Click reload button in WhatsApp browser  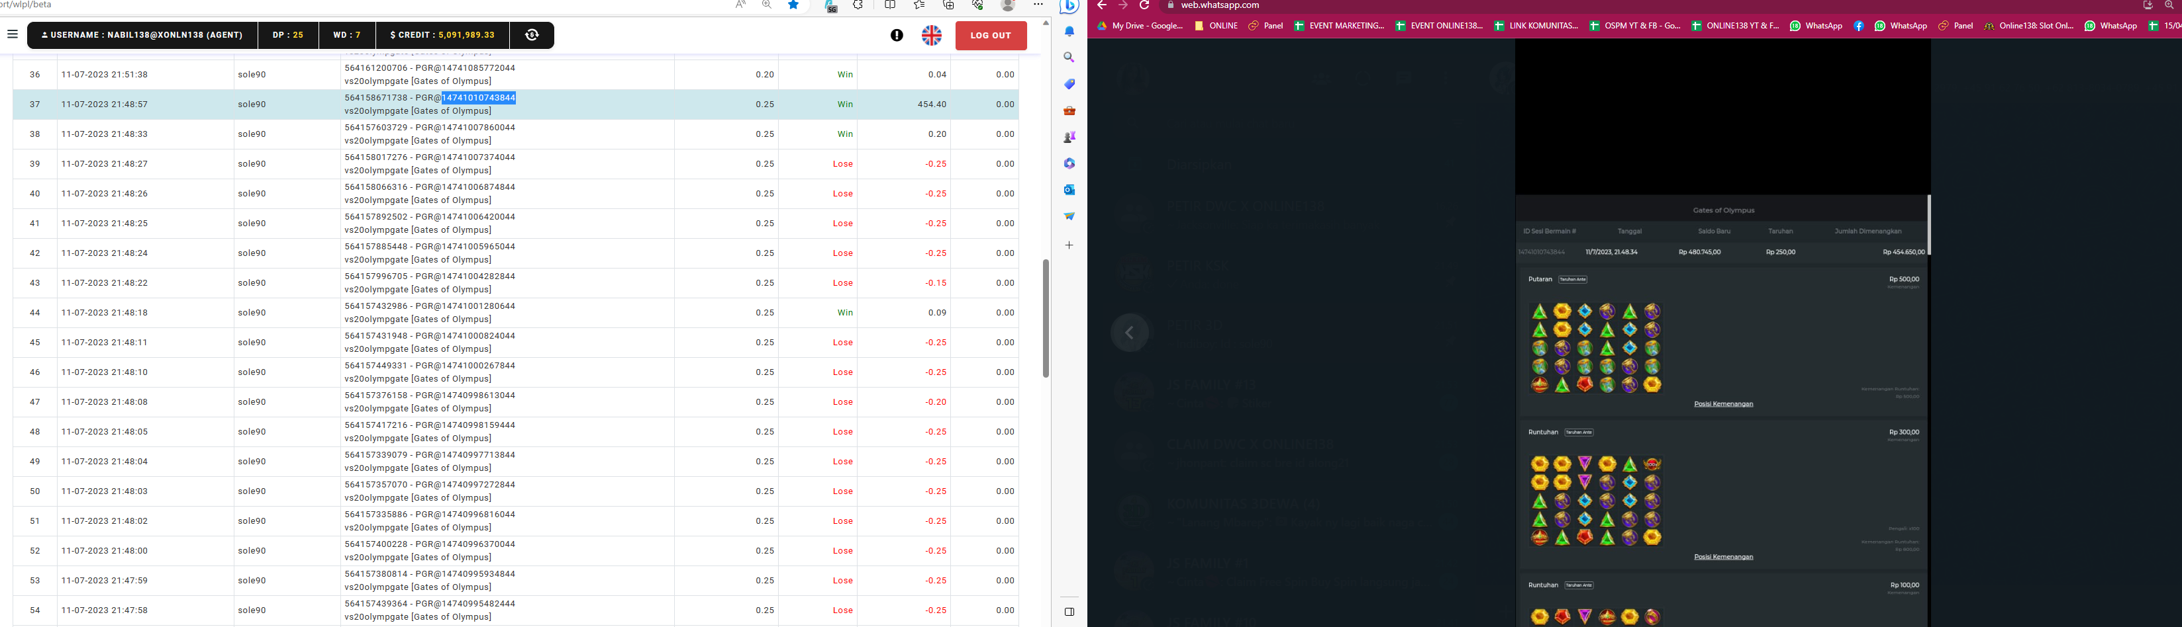click(x=1144, y=5)
